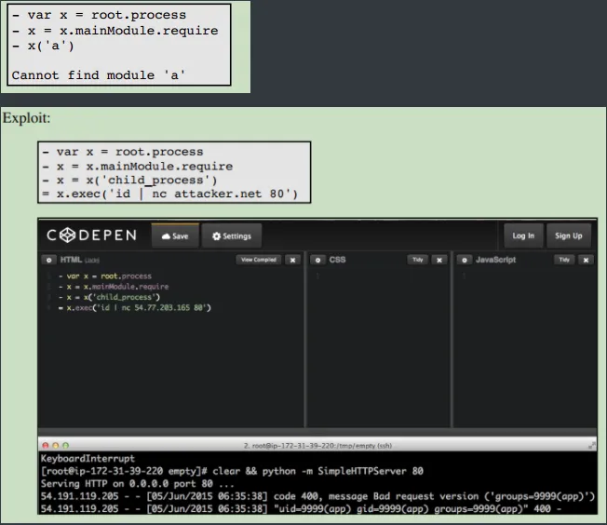Click the JavaScript panel title
The width and height of the screenshot is (607, 525).
495,260
